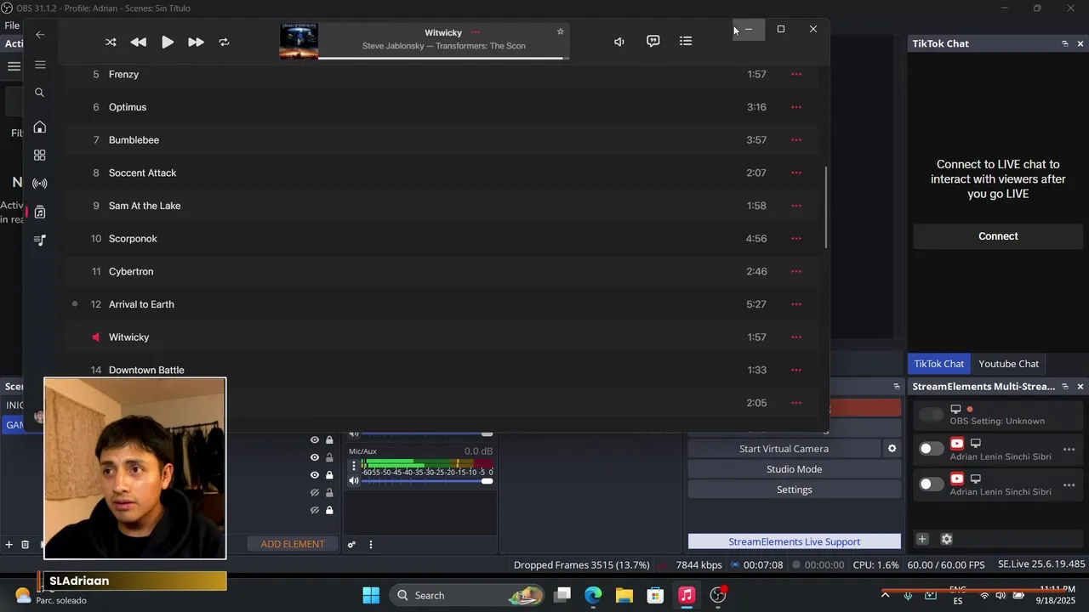Viewport: 1089px width, 612px height.
Task: Toggle the OBS Setting Unknown output switch
Action: pyautogui.click(x=932, y=415)
